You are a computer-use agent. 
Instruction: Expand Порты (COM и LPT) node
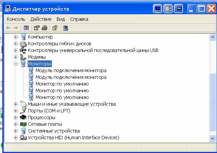(x=15, y=111)
